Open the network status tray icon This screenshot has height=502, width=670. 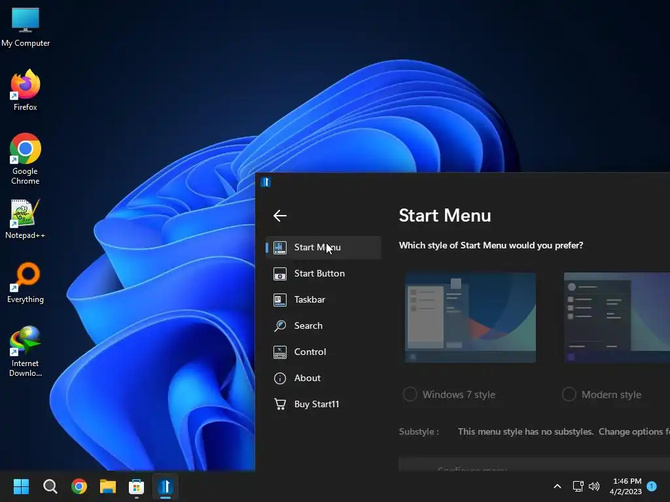(x=578, y=486)
